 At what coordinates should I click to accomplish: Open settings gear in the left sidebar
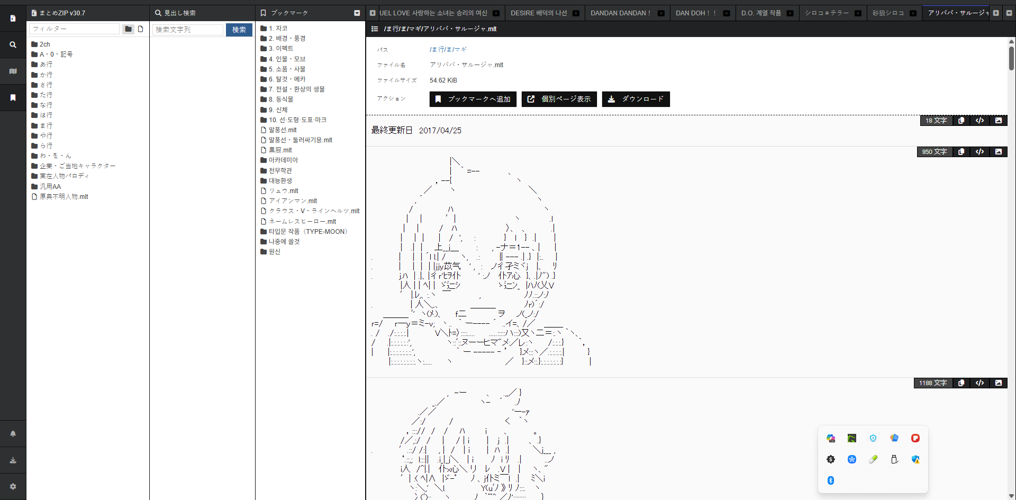pos(13,486)
